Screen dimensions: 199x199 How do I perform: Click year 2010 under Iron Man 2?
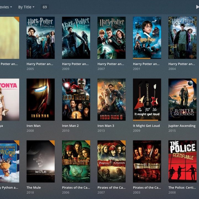[x=66, y=130]
